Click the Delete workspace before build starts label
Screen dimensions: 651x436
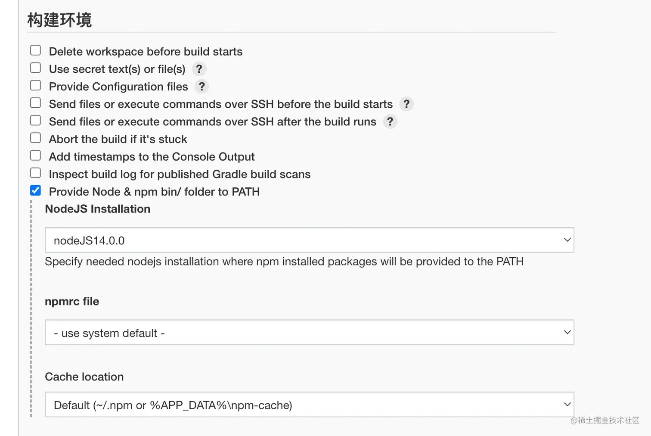[x=146, y=52]
